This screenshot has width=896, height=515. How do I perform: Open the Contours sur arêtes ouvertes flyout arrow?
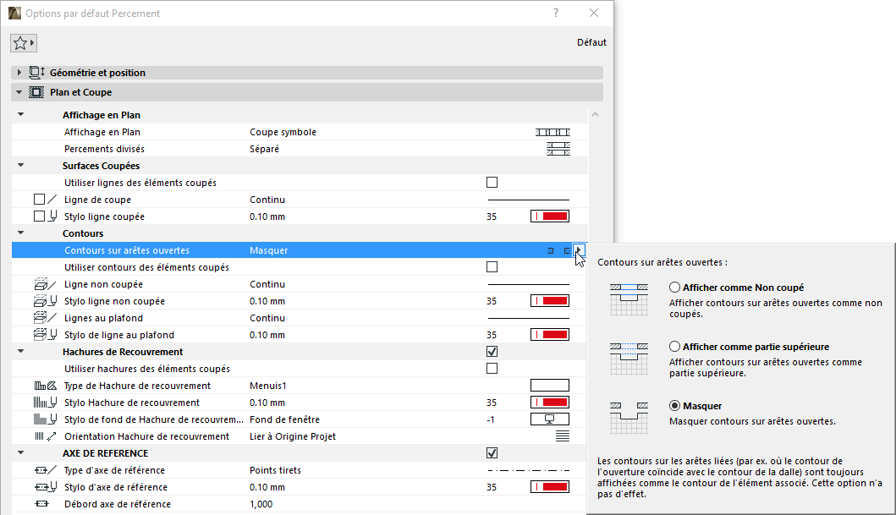point(579,250)
